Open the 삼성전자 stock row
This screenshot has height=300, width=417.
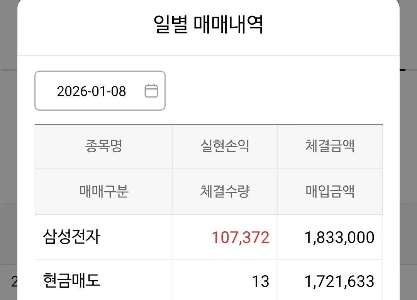coord(71,237)
